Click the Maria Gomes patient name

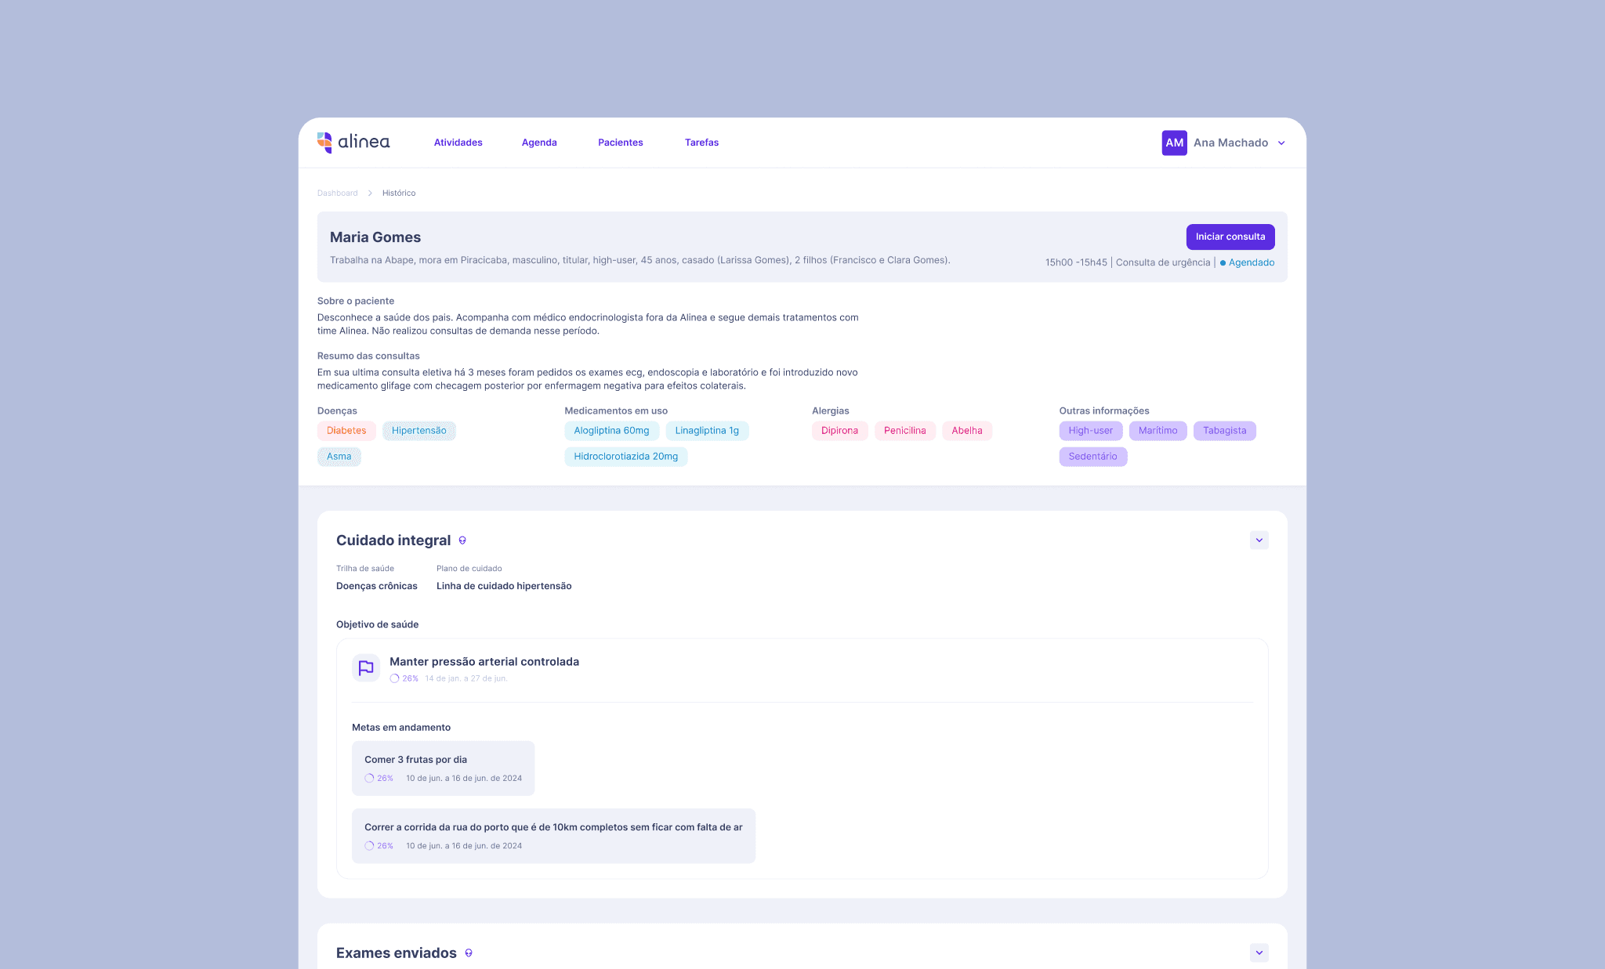(375, 237)
